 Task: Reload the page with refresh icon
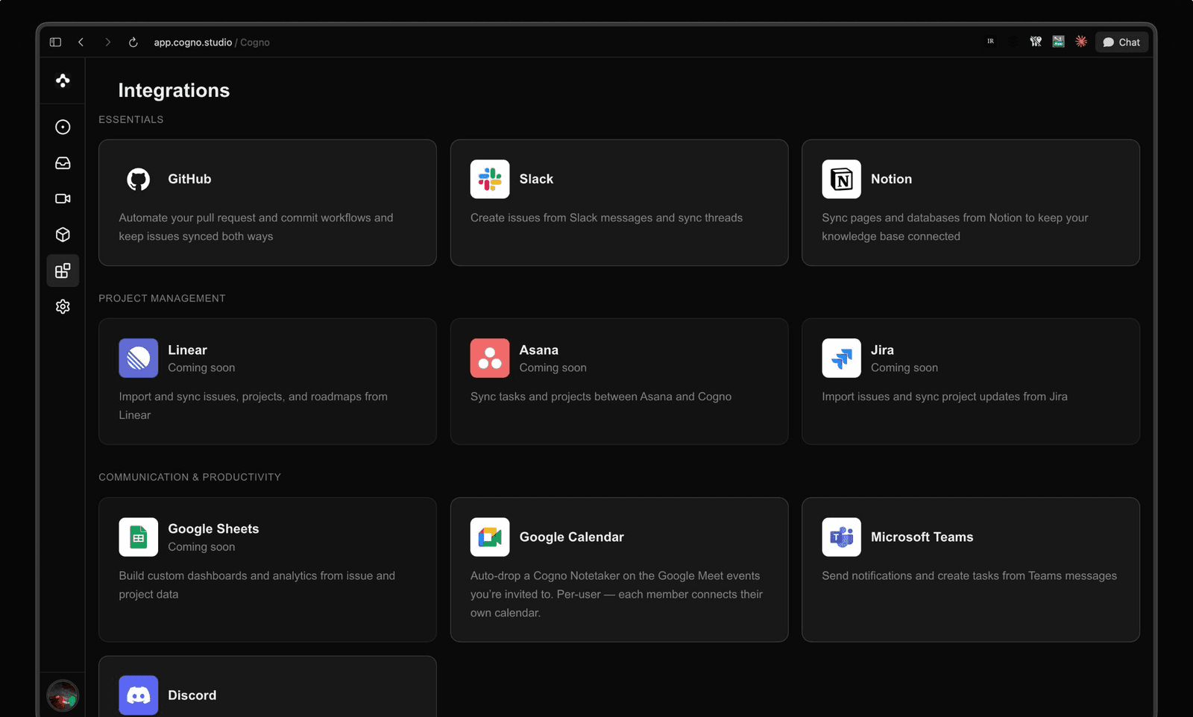click(133, 42)
